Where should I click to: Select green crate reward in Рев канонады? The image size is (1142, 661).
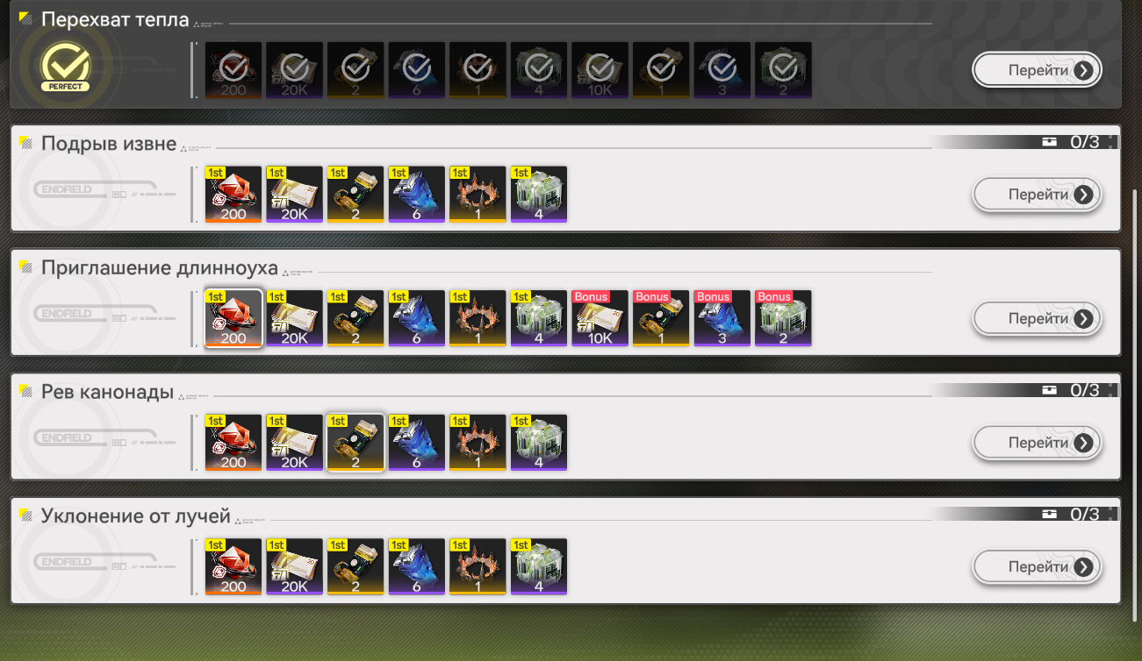click(x=539, y=443)
